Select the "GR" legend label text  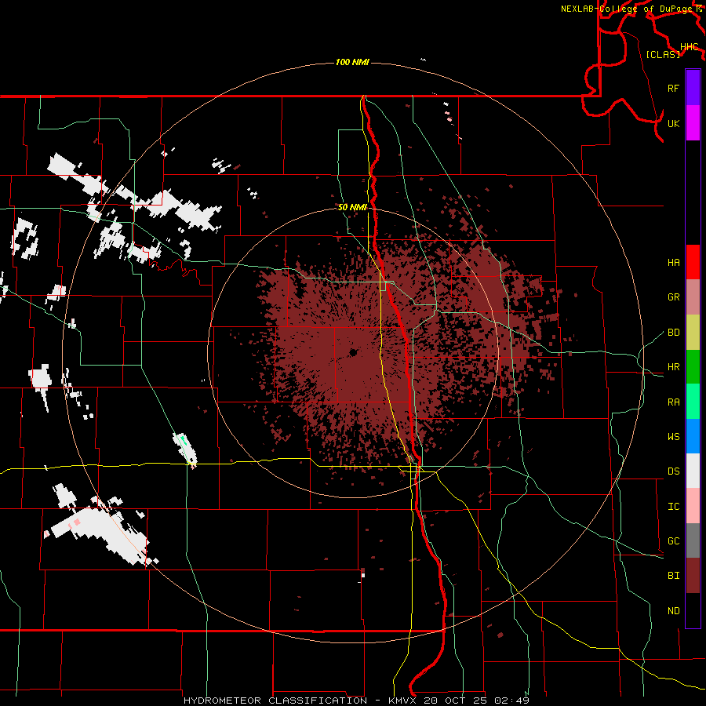pyautogui.click(x=673, y=297)
